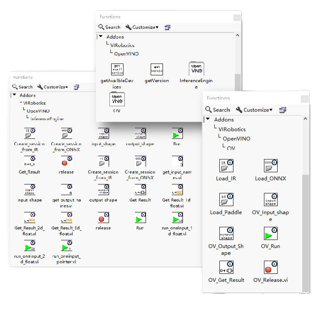Select Get Result 1d float.vi icon
The height and width of the screenshot is (317, 334).
point(177,189)
